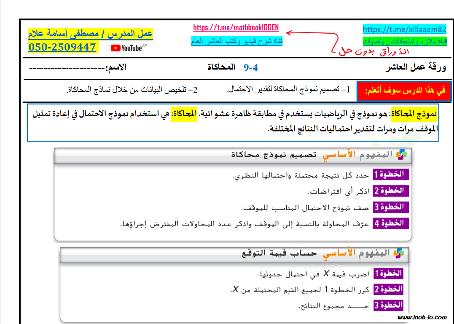
Task: Click the green highlighted text قناة ملازم وامتحانات
Action: 405,41
